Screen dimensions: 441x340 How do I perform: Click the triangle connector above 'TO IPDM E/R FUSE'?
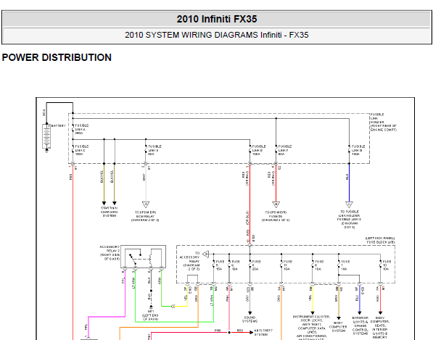(x=276, y=204)
